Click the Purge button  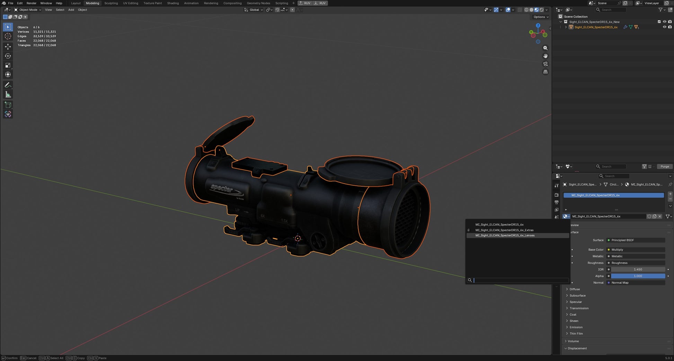[x=665, y=167]
